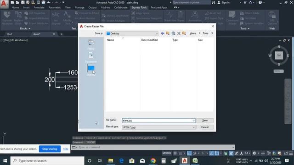
Task: Open the Express Tools ribbon tab
Action: coord(139,7)
